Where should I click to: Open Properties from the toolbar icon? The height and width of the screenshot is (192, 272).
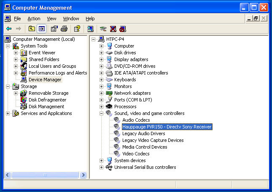(x=54, y=29)
